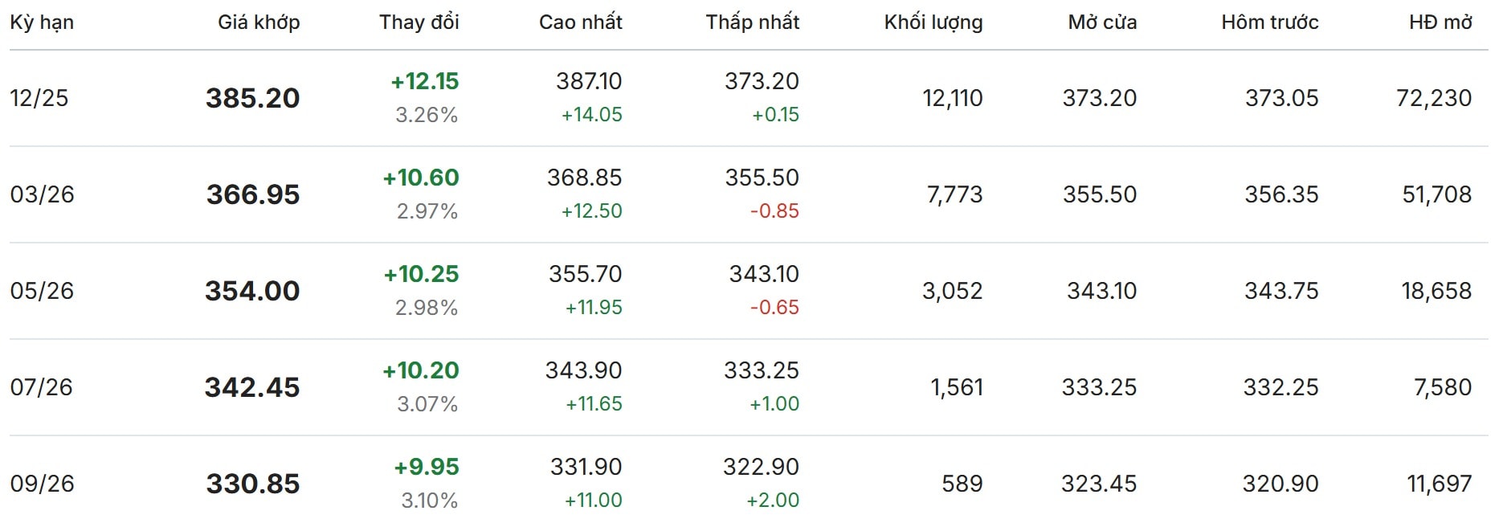1499x519 pixels.
Task: Choose the 09/26 contract term
Action: click(x=42, y=484)
